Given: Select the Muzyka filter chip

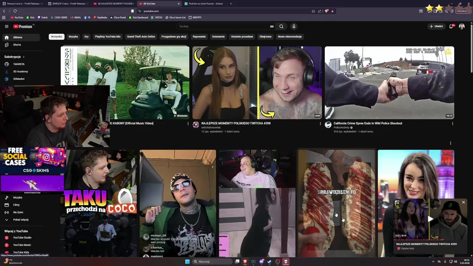Looking at the screenshot, I should click(x=73, y=37).
